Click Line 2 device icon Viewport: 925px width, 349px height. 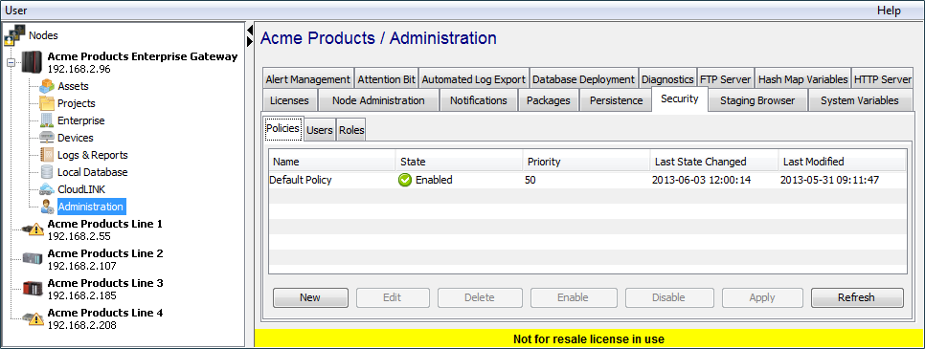[x=33, y=259]
